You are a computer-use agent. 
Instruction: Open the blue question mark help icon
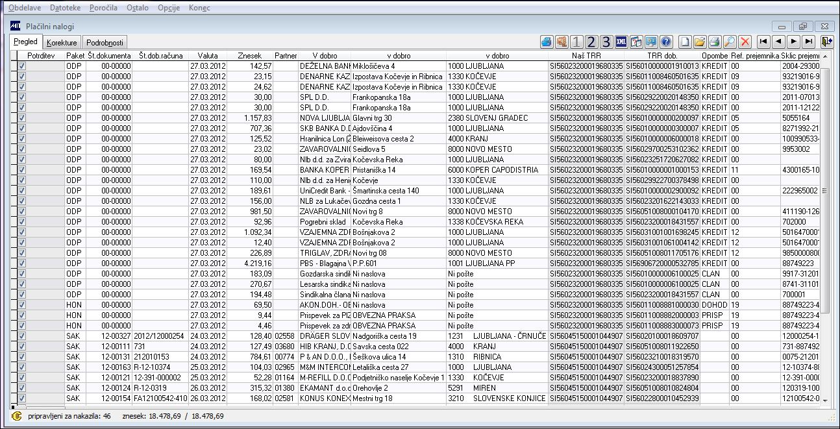665,42
